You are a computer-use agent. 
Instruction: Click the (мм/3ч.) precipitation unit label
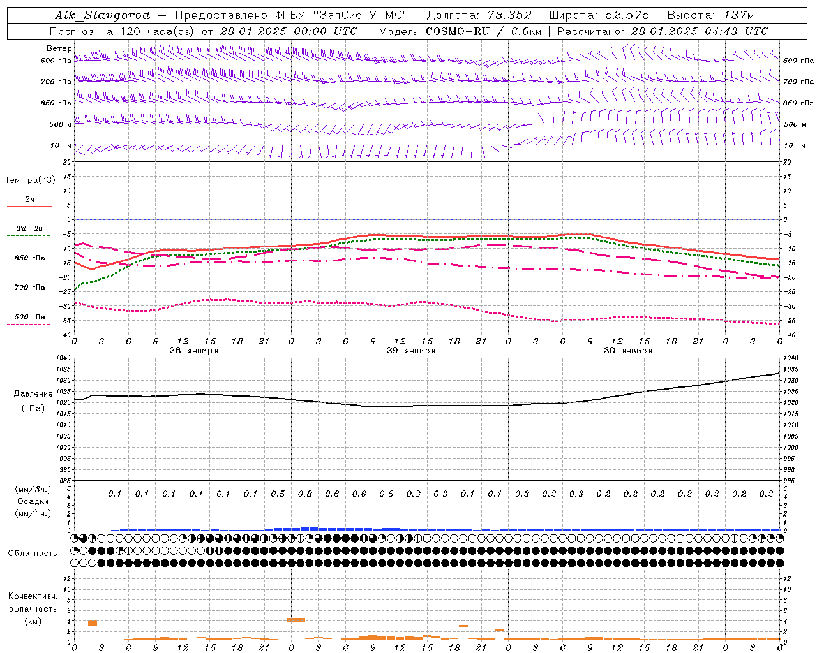33,489
